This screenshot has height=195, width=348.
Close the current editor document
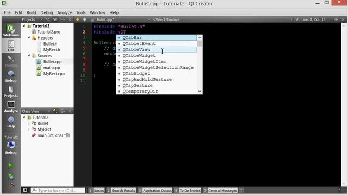click(343, 19)
